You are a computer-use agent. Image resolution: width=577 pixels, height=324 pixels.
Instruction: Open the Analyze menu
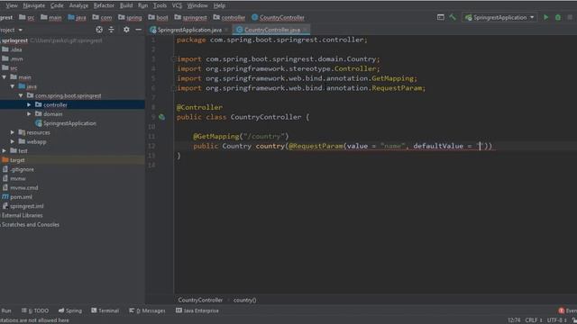(x=78, y=5)
